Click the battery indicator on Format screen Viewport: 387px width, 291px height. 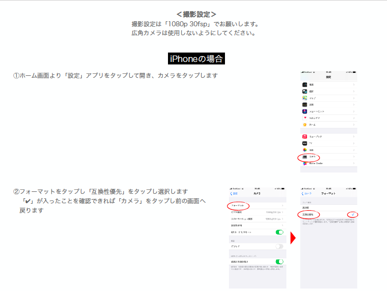click(x=354, y=188)
